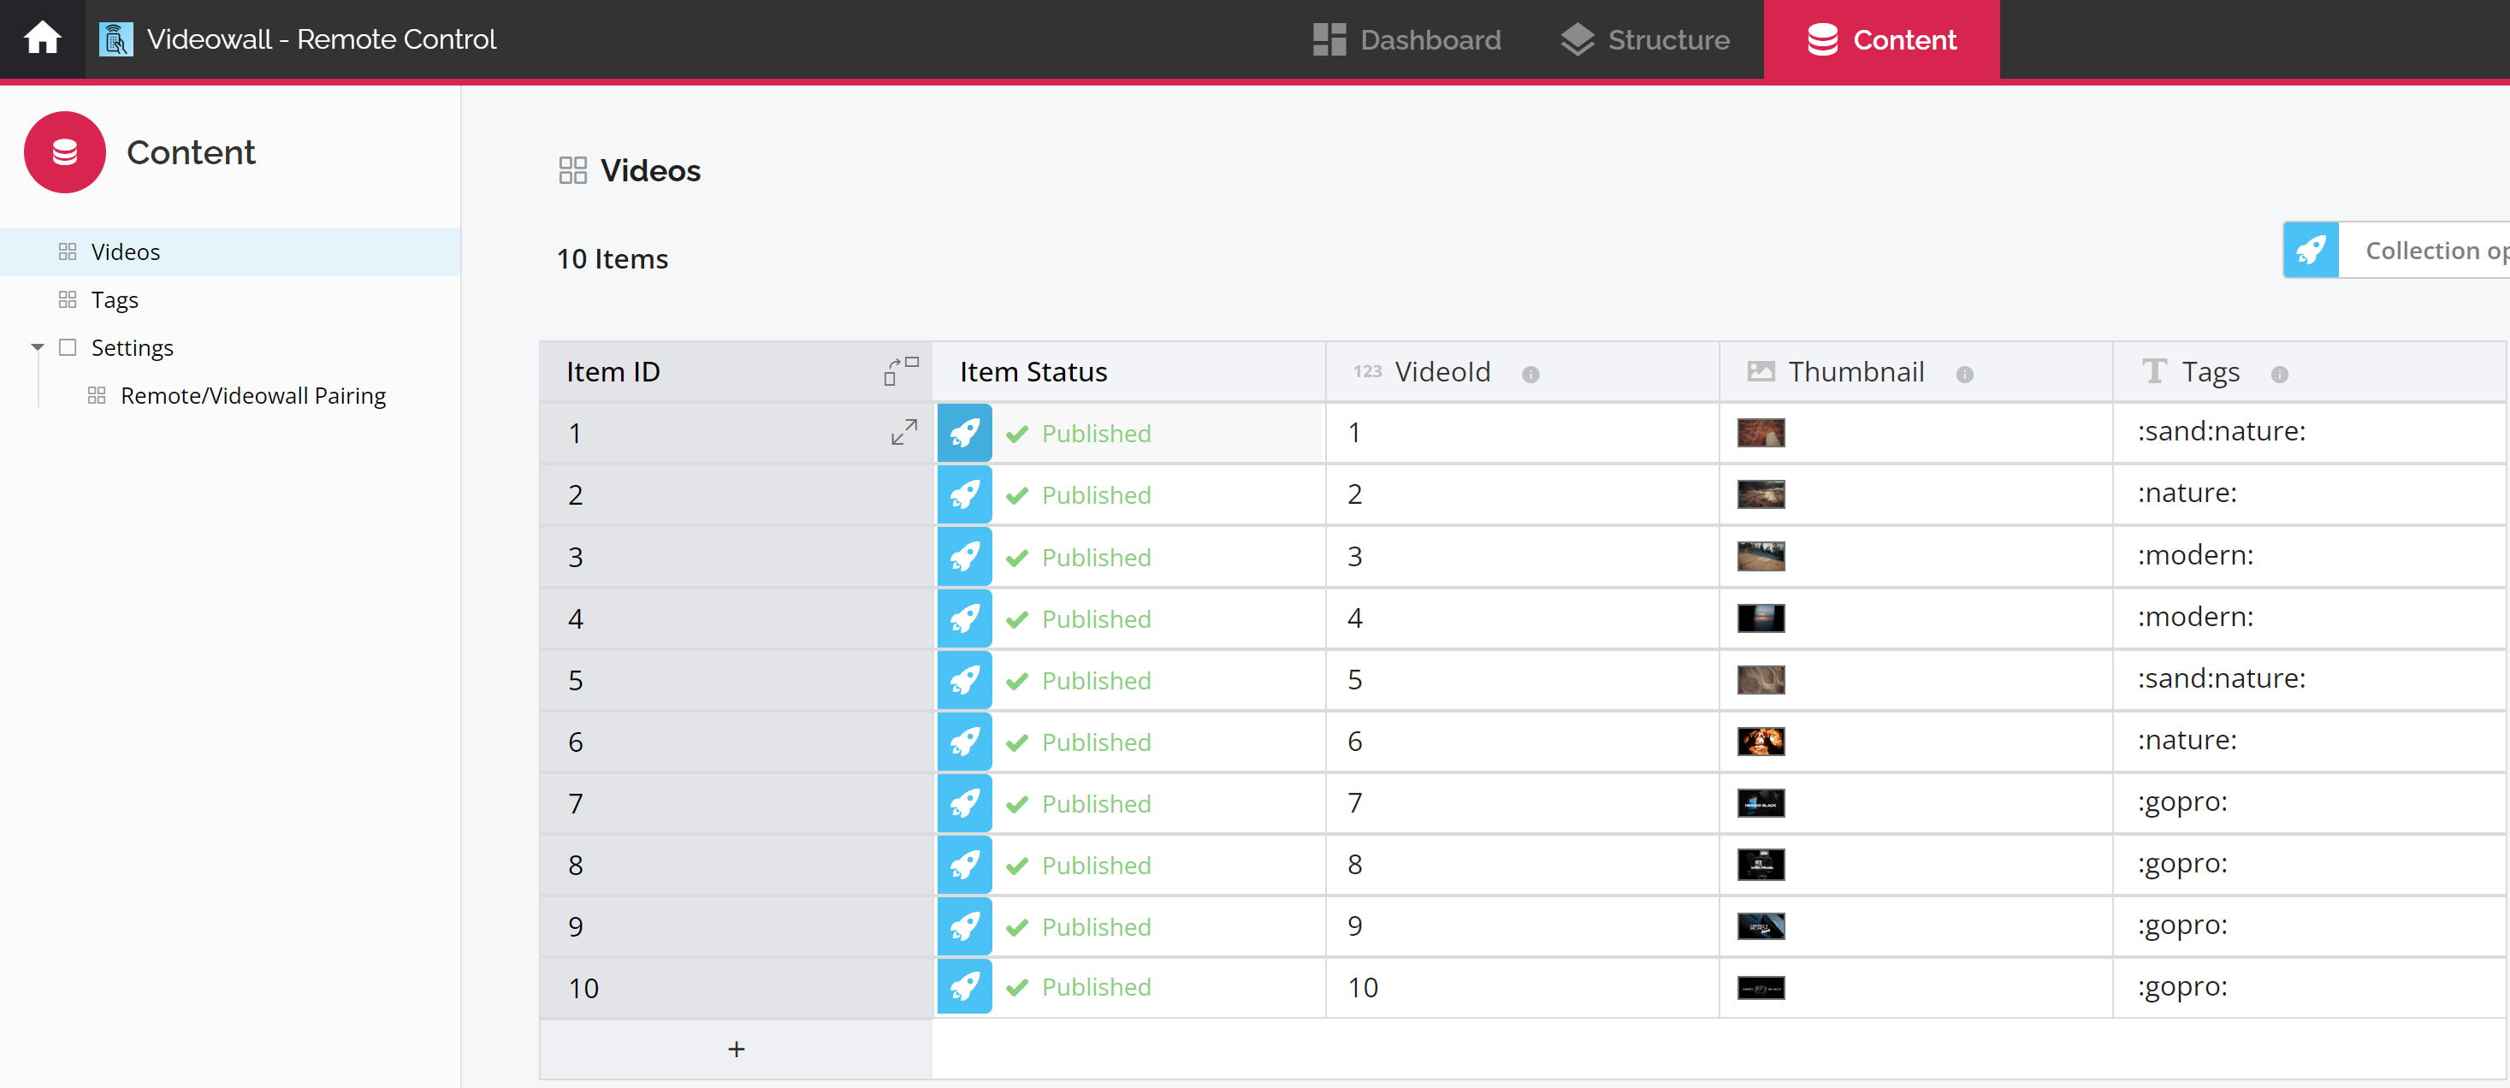Image resolution: width=2510 pixels, height=1088 pixels.
Task: Click the info icon next to Tags header
Action: 2279,374
